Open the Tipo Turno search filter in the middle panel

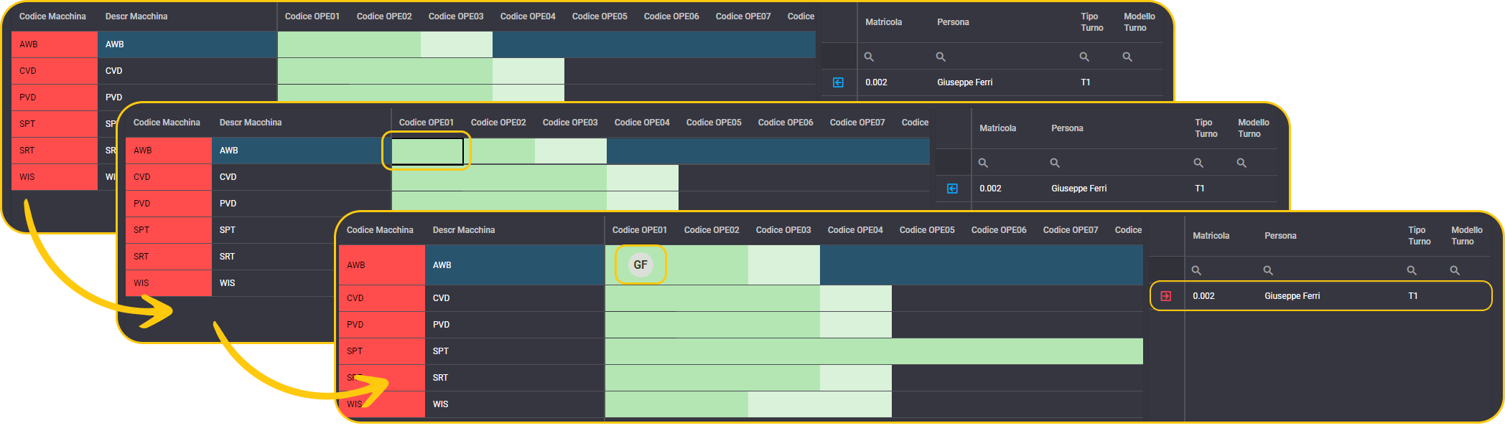point(1198,163)
